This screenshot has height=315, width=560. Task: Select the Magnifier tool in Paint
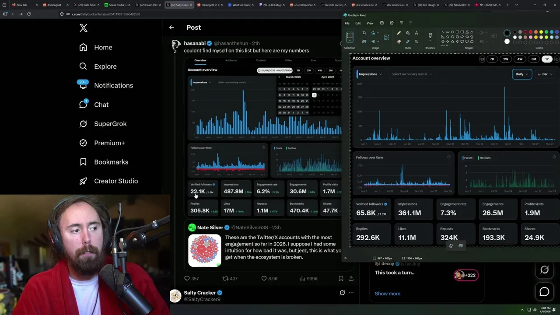(416, 42)
